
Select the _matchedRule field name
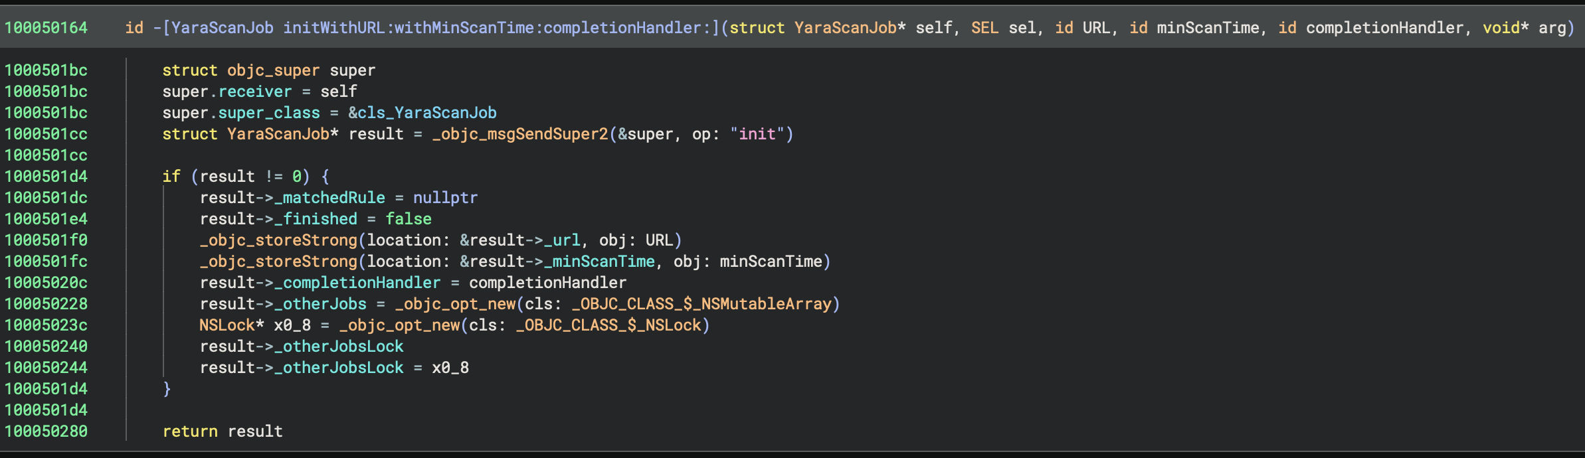(329, 198)
